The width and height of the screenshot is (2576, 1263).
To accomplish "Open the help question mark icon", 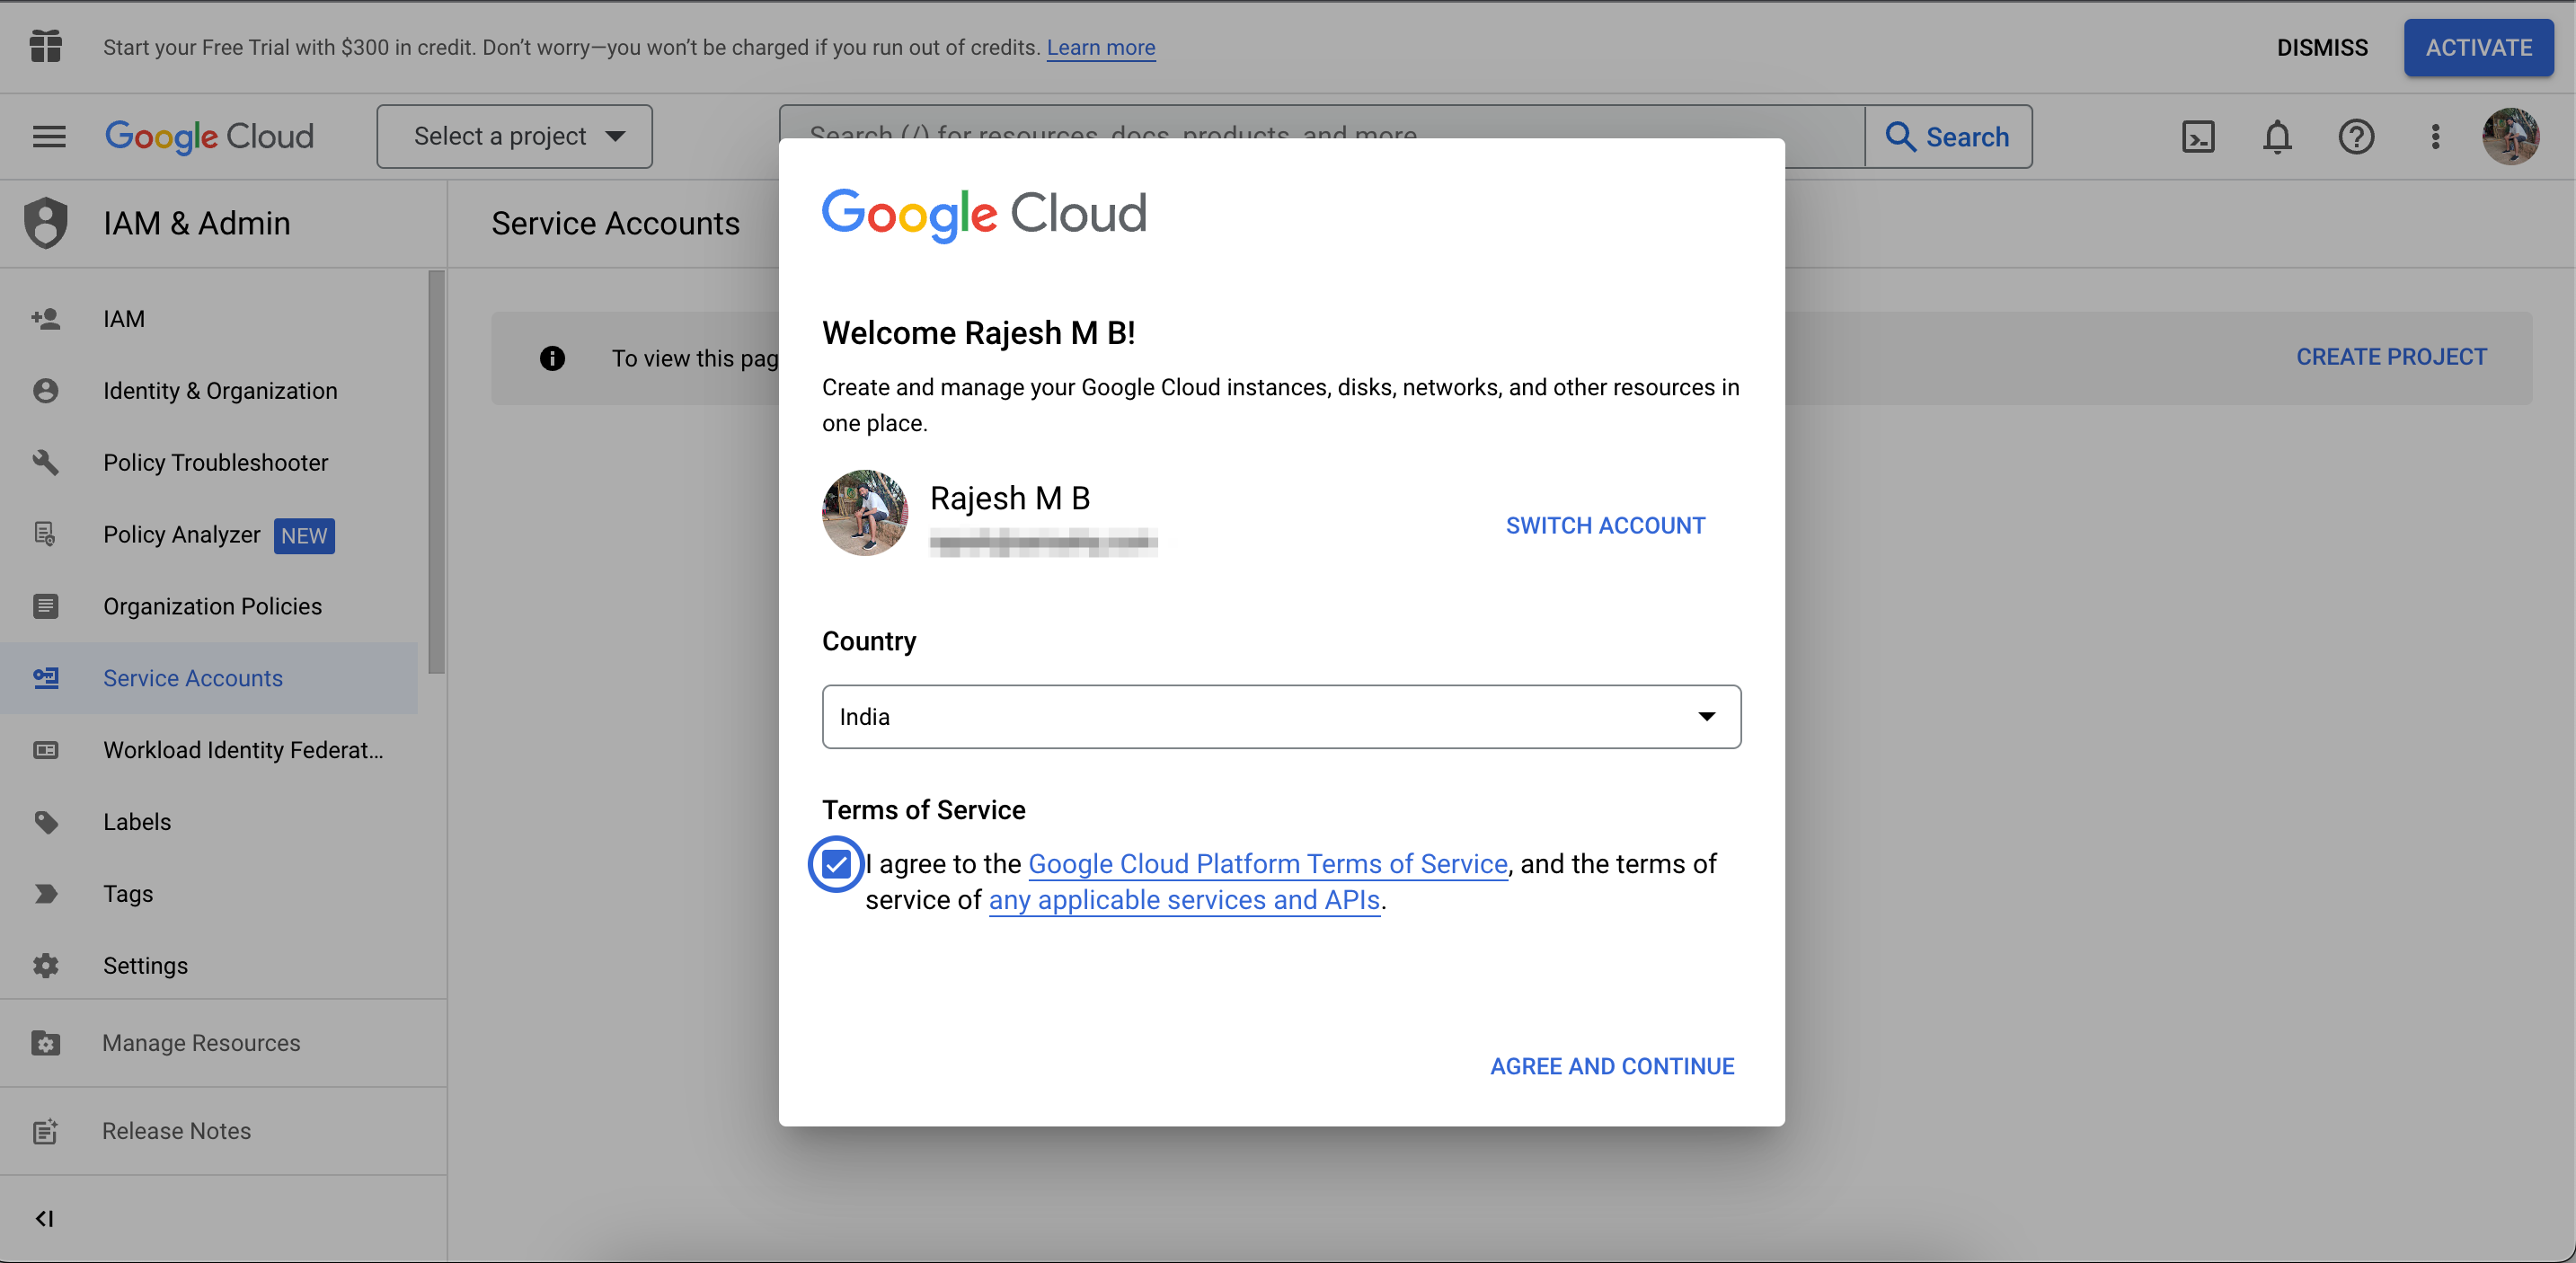I will [2356, 137].
